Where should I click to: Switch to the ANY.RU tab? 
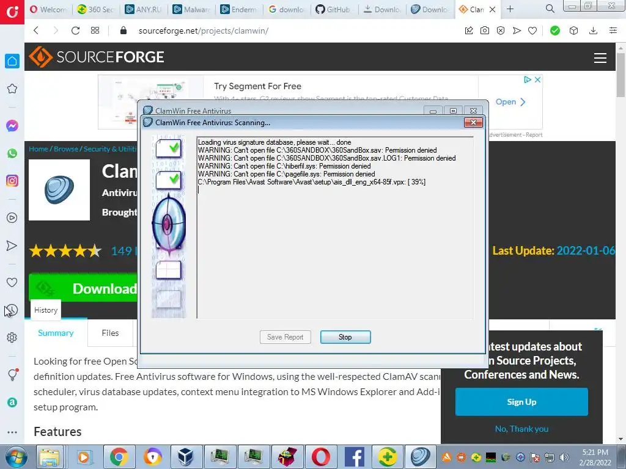coord(143,9)
